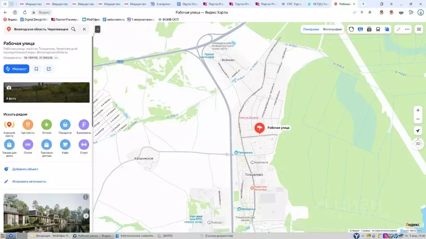
Task: Click the search magnifier icon
Action: tap(73, 29)
